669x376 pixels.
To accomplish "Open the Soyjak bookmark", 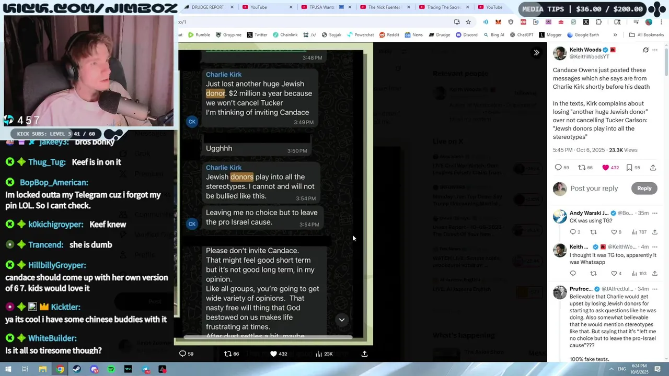I will (x=331, y=35).
